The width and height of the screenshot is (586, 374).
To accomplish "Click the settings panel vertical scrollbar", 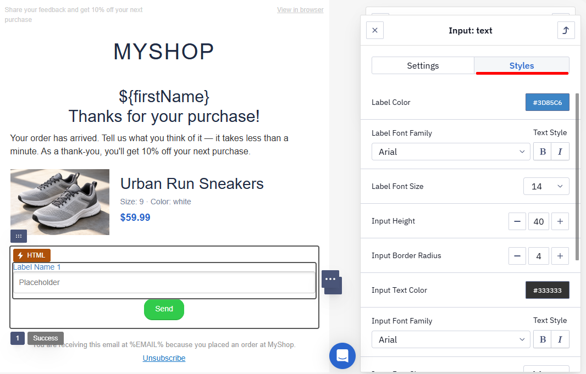I will click(x=577, y=176).
